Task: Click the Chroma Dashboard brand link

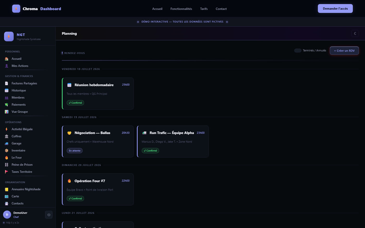Action: tap(36, 9)
